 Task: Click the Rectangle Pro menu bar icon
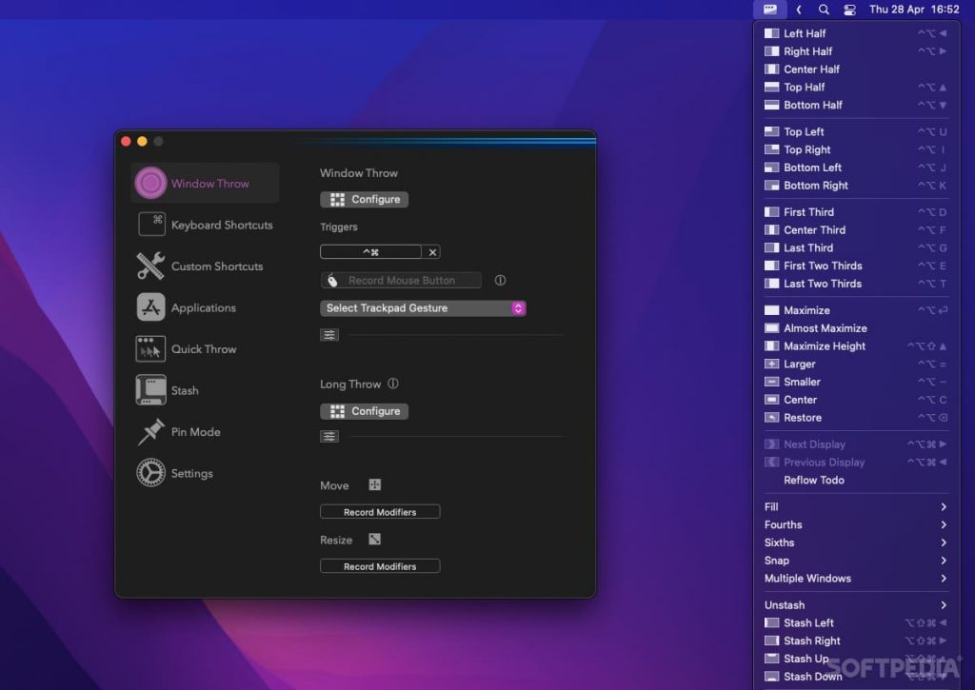click(x=769, y=10)
